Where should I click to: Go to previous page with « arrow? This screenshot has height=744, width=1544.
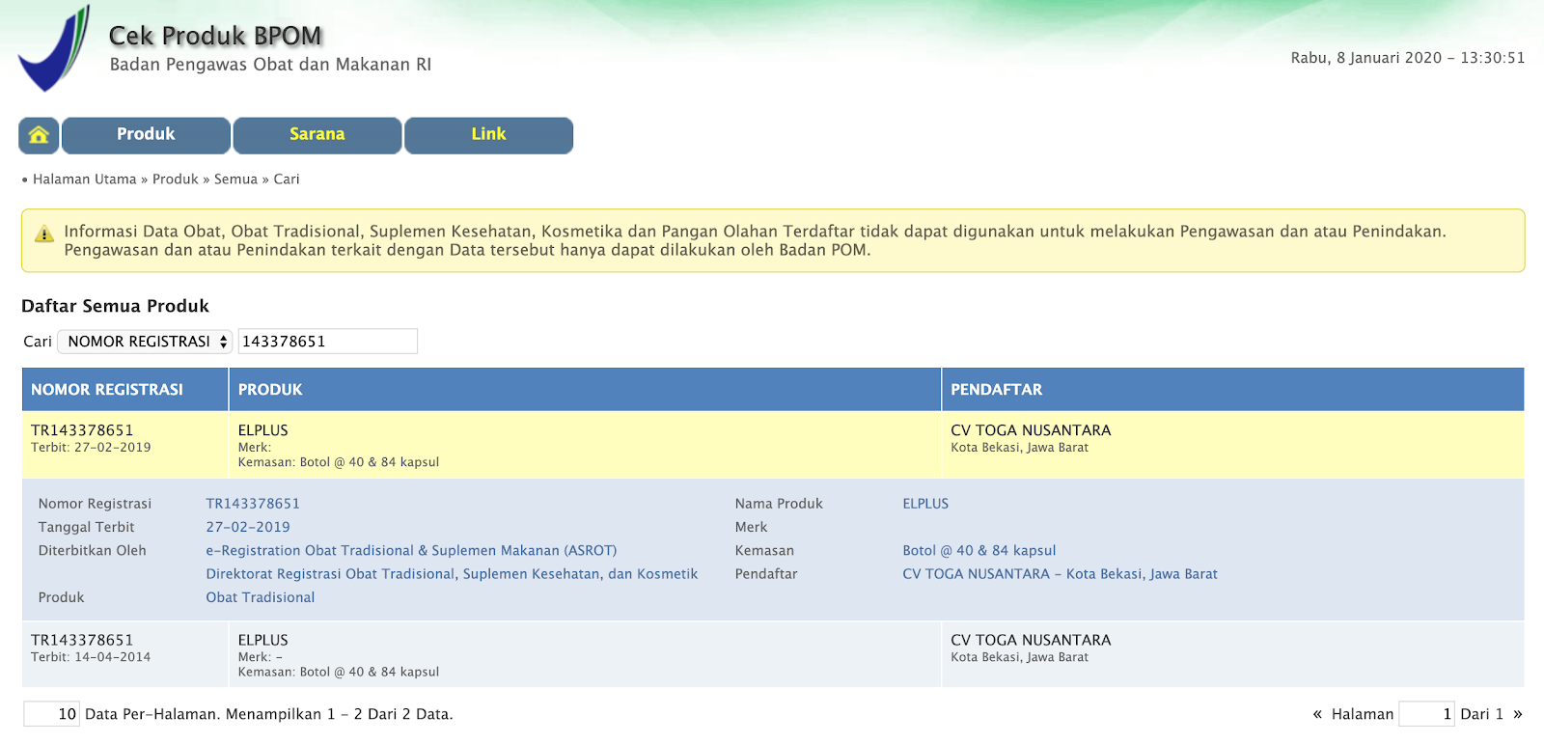click(1317, 714)
